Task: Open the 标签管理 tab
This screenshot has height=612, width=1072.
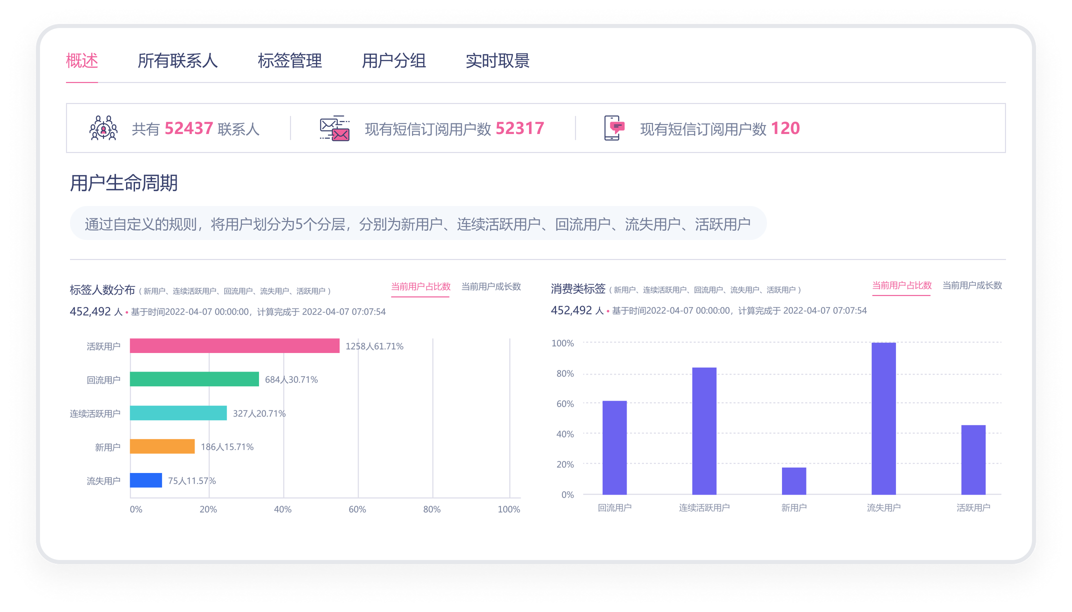Action: click(x=290, y=61)
